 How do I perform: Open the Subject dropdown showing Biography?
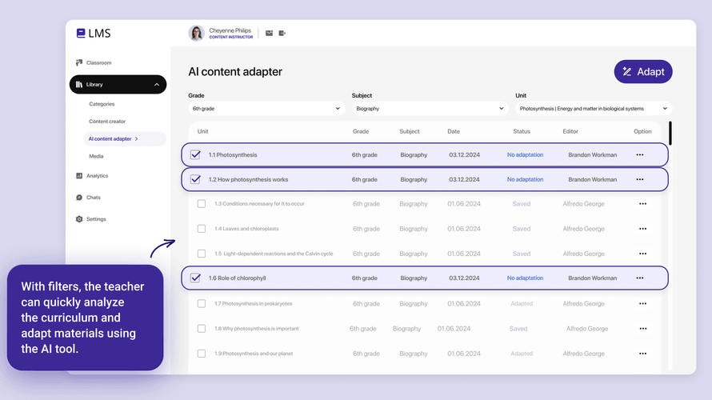coord(429,108)
